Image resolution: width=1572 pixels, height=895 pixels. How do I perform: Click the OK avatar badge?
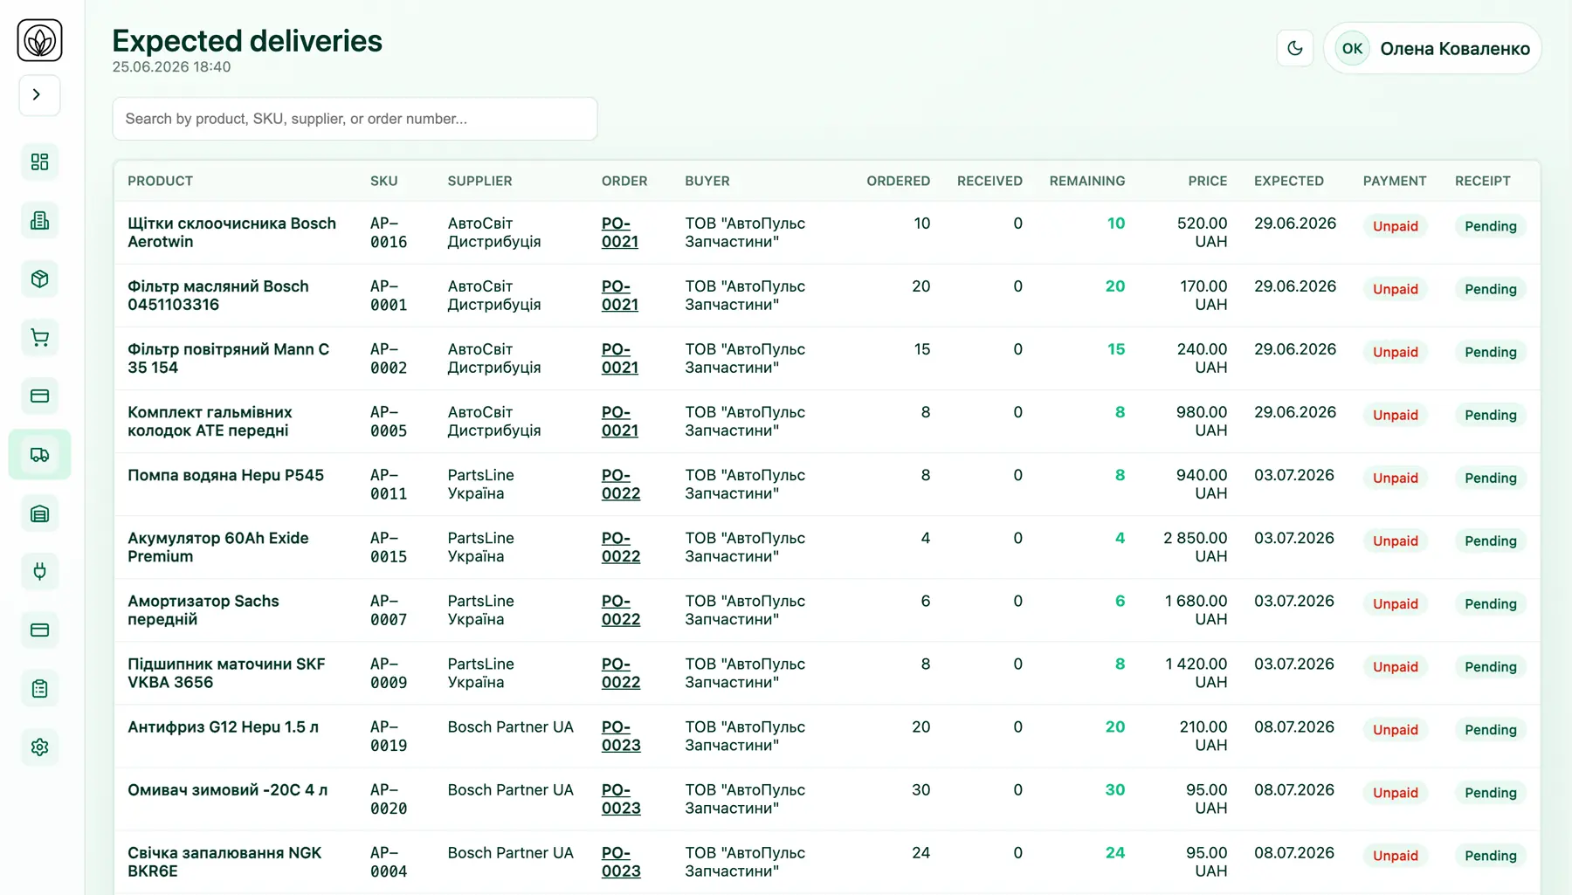(1352, 48)
